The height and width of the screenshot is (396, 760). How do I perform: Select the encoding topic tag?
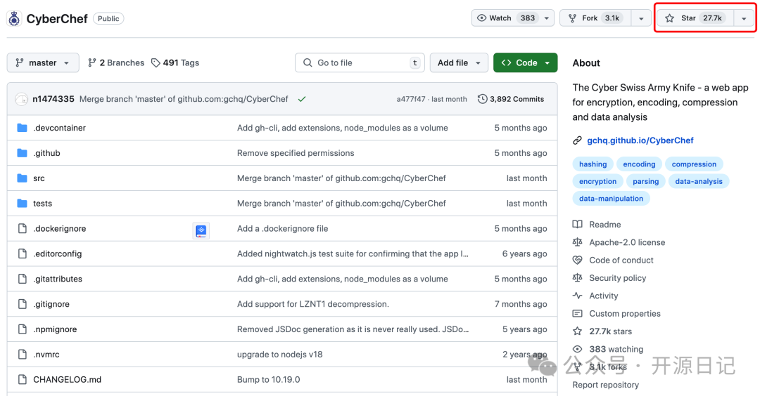click(639, 164)
